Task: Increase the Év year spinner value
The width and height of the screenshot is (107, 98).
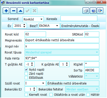Action: pyautogui.click(x=24, y=25)
